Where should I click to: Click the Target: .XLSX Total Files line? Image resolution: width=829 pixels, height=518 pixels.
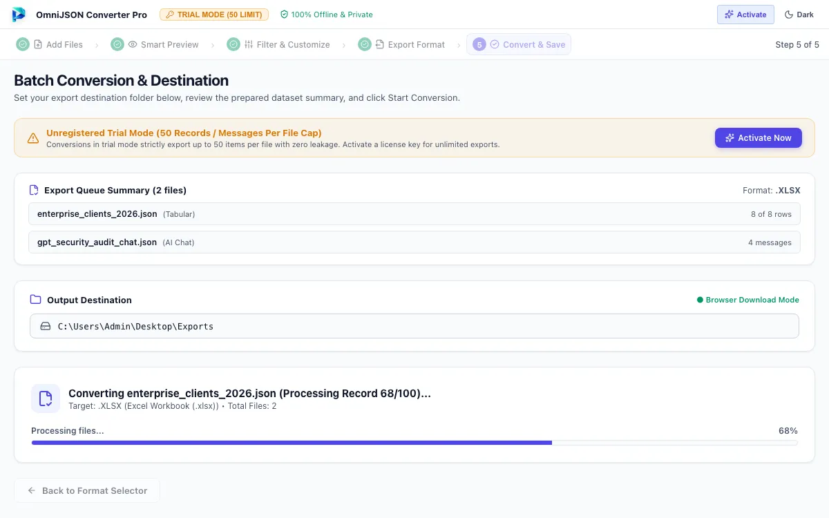pyautogui.click(x=173, y=406)
